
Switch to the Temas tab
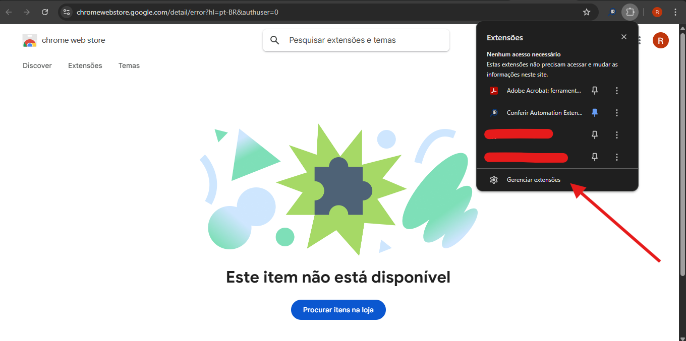point(129,65)
